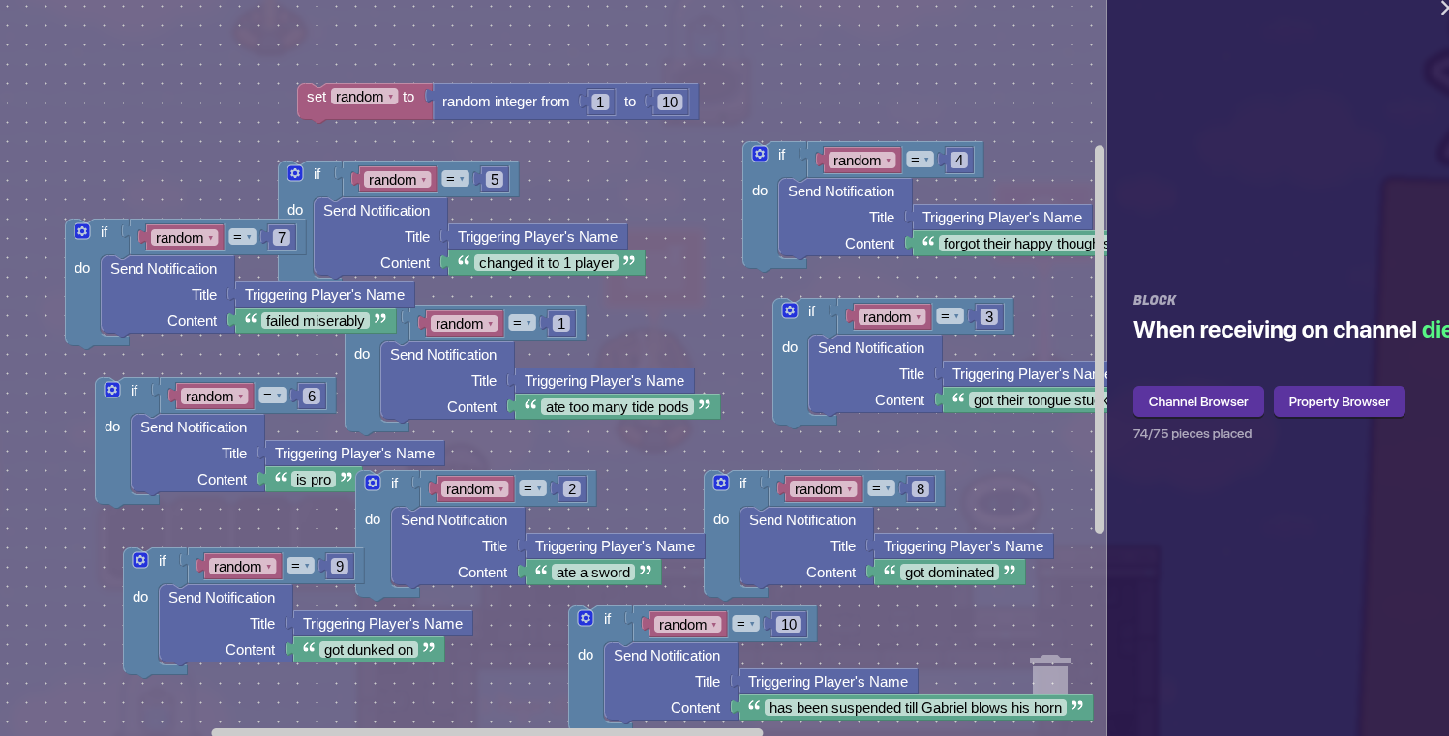
Task: Click gear icon on random = 7 block
Action: [x=82, y=232]
